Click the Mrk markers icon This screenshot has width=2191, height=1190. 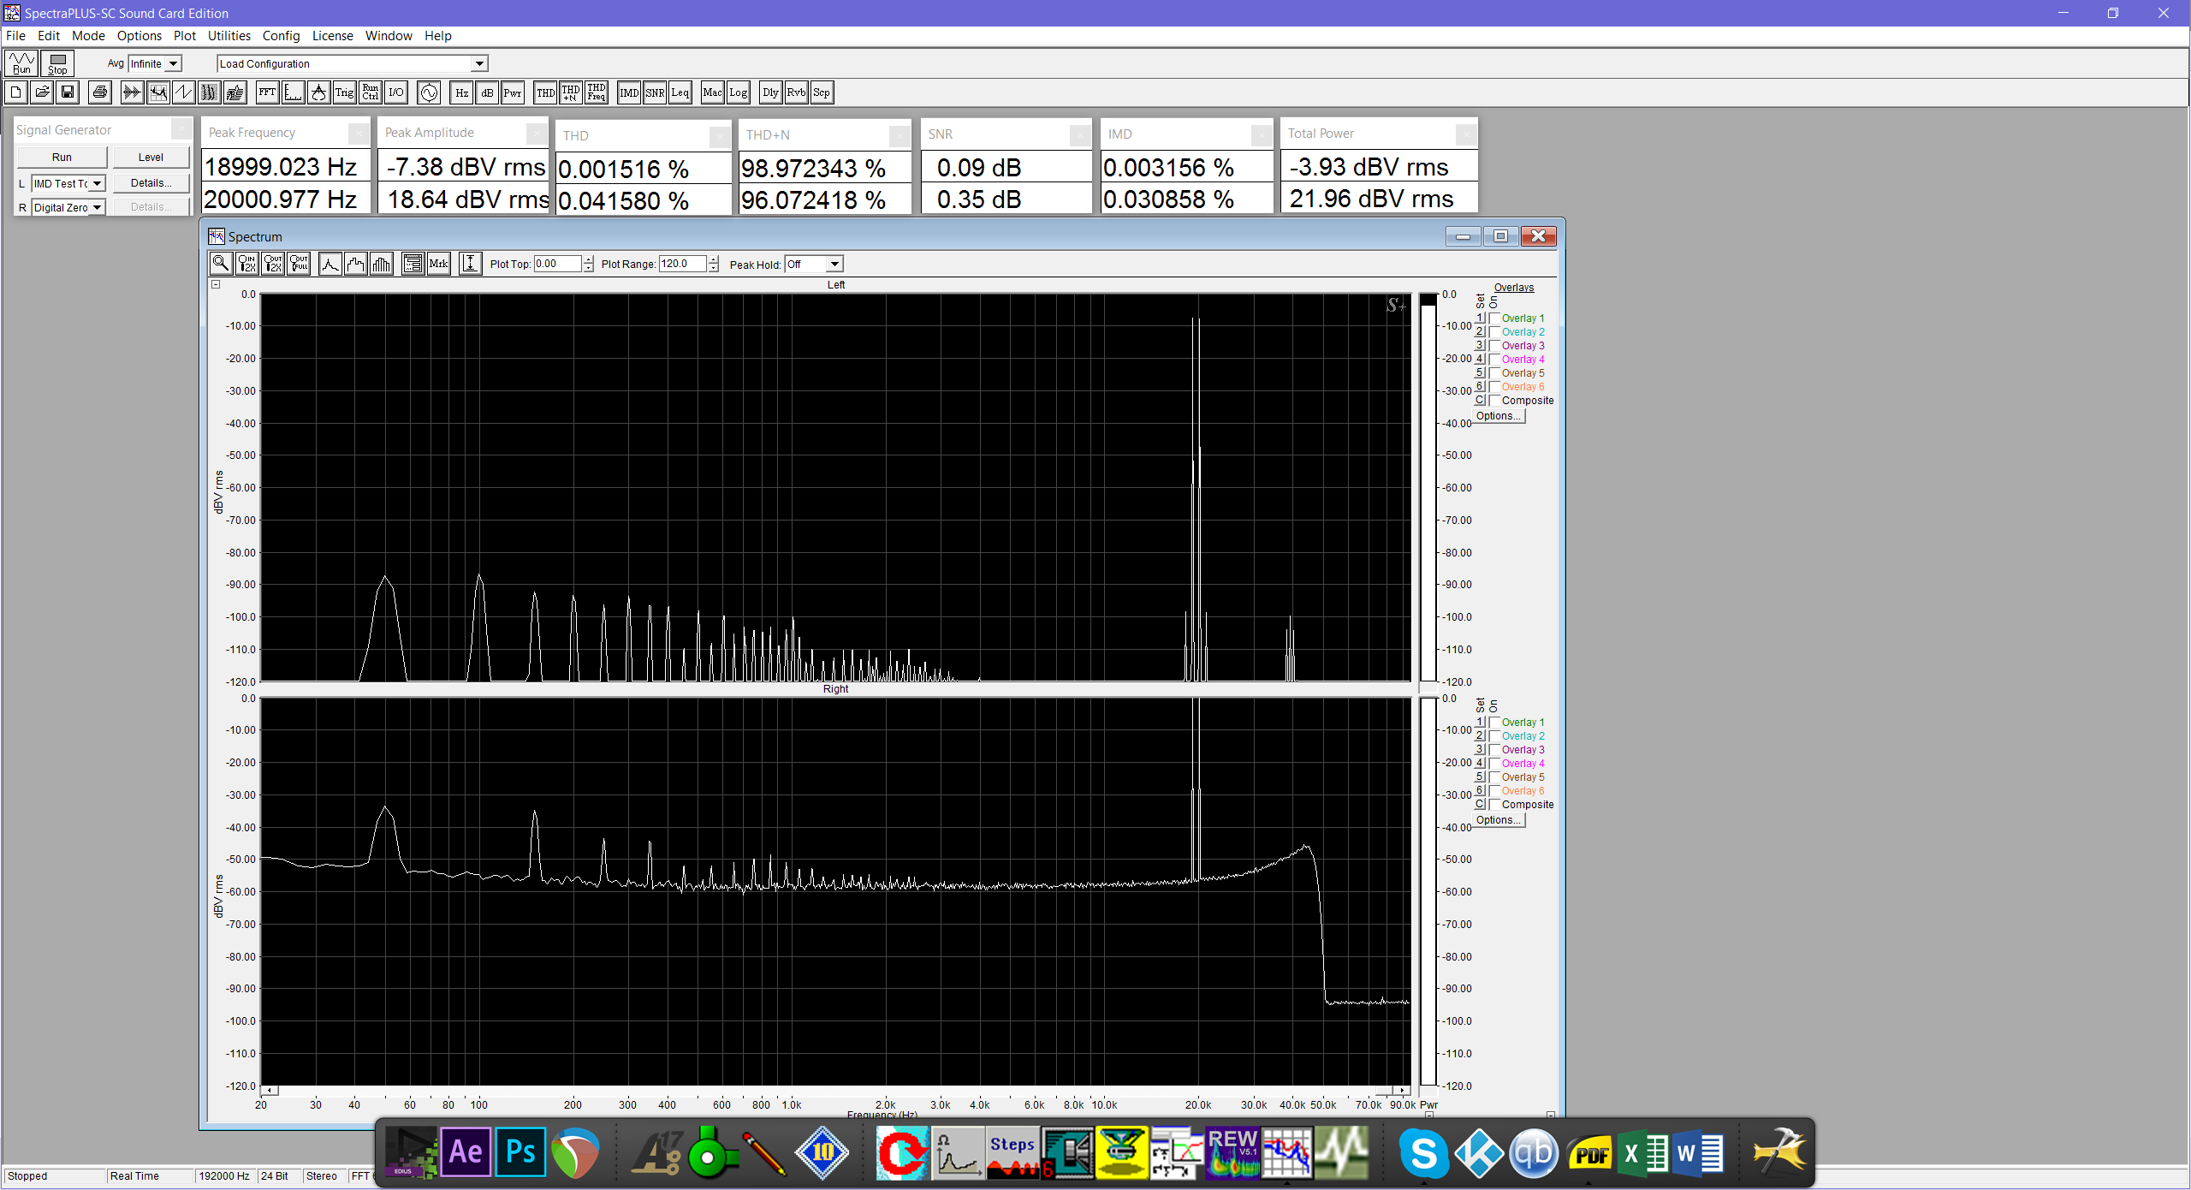tap(438, 264)
